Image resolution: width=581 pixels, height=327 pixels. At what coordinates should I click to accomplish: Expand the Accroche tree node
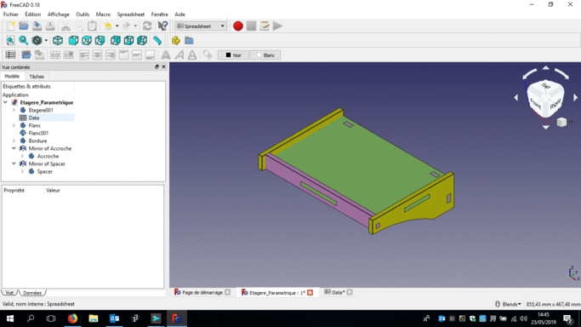[23, 156]
